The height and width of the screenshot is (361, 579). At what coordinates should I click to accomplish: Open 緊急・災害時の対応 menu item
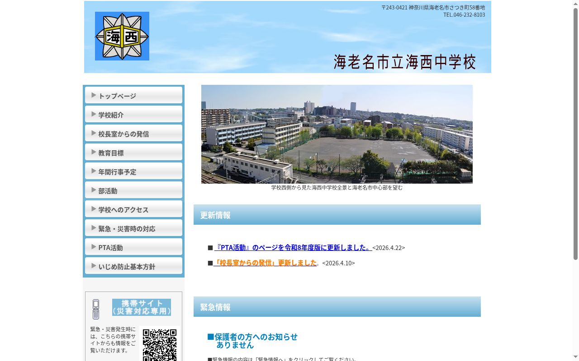pos(133,228)
